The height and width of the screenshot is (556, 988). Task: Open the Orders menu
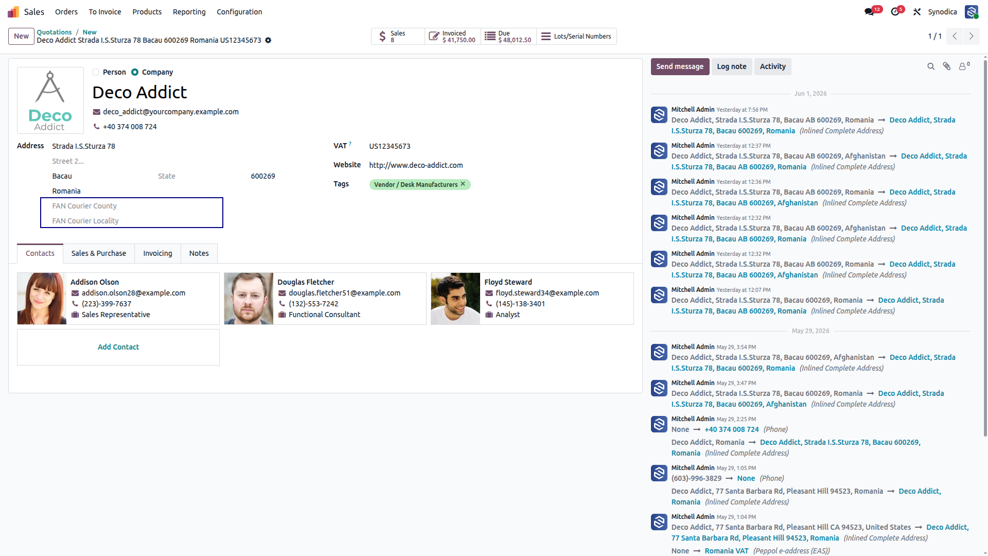(x=66, y=12)
